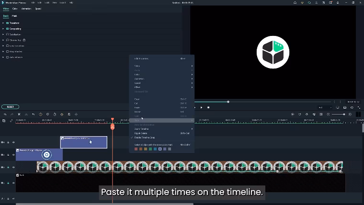
Task: Stop the preview playback
Action: click(208, 107)
